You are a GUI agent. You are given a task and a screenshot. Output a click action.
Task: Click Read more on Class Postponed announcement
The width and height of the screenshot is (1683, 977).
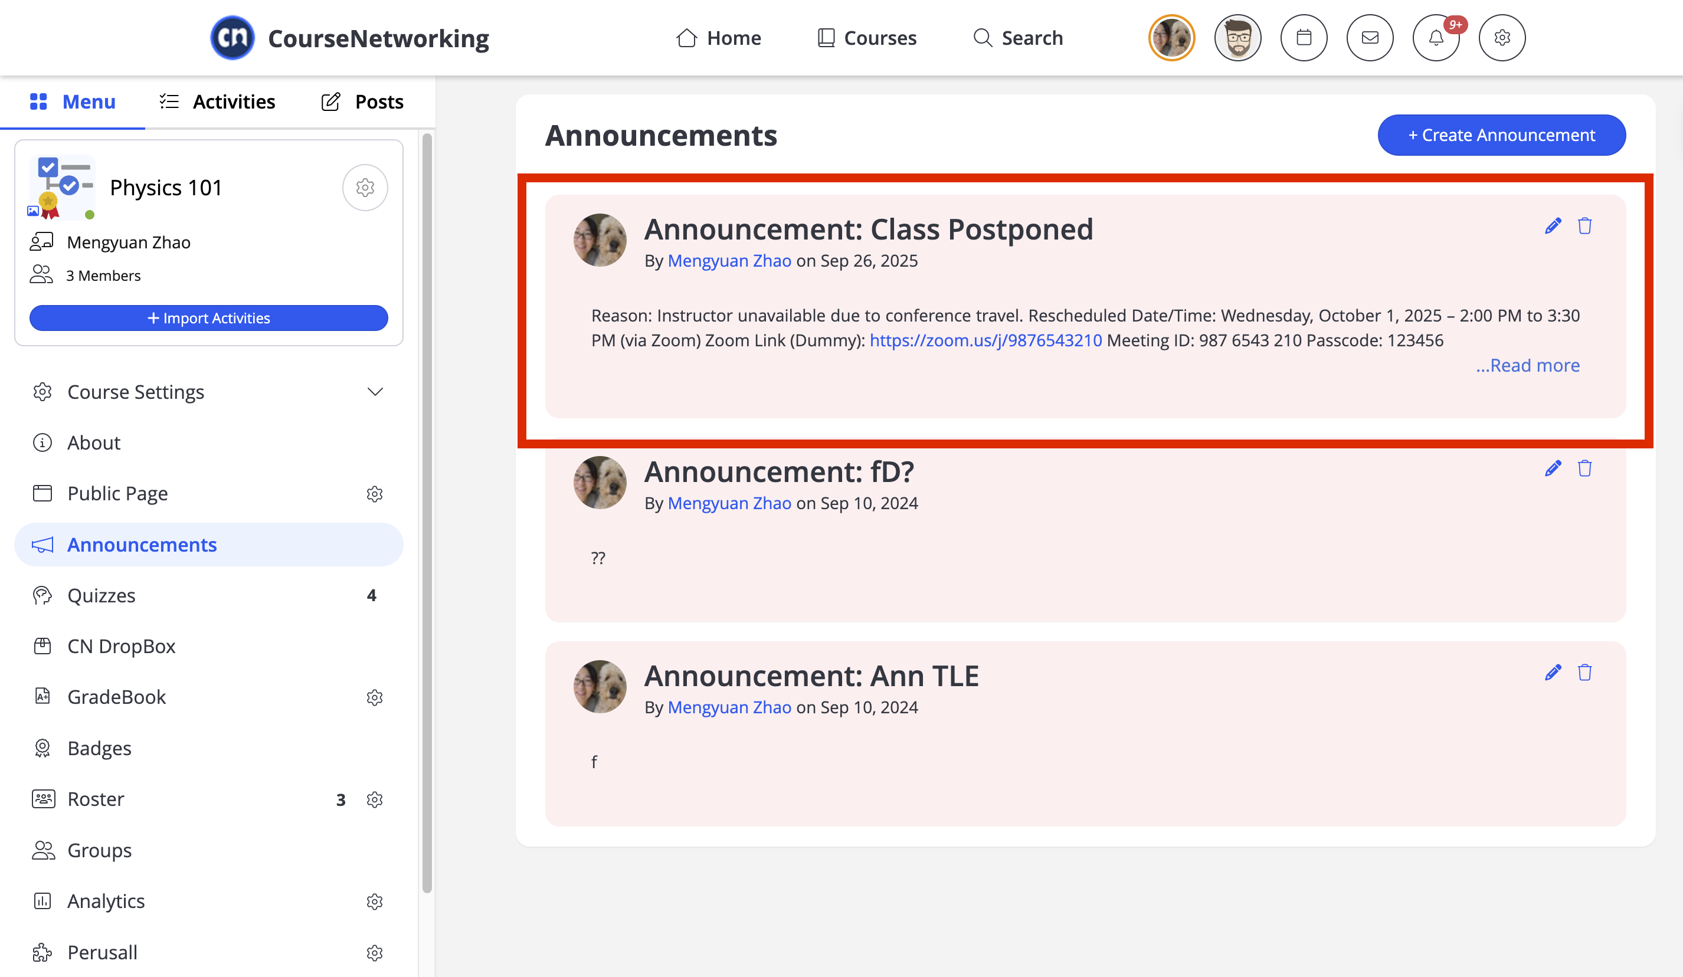pos(1528,365)
